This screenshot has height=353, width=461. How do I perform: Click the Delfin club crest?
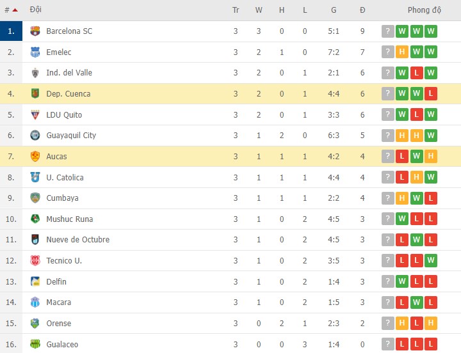click(x=35, y=282)
